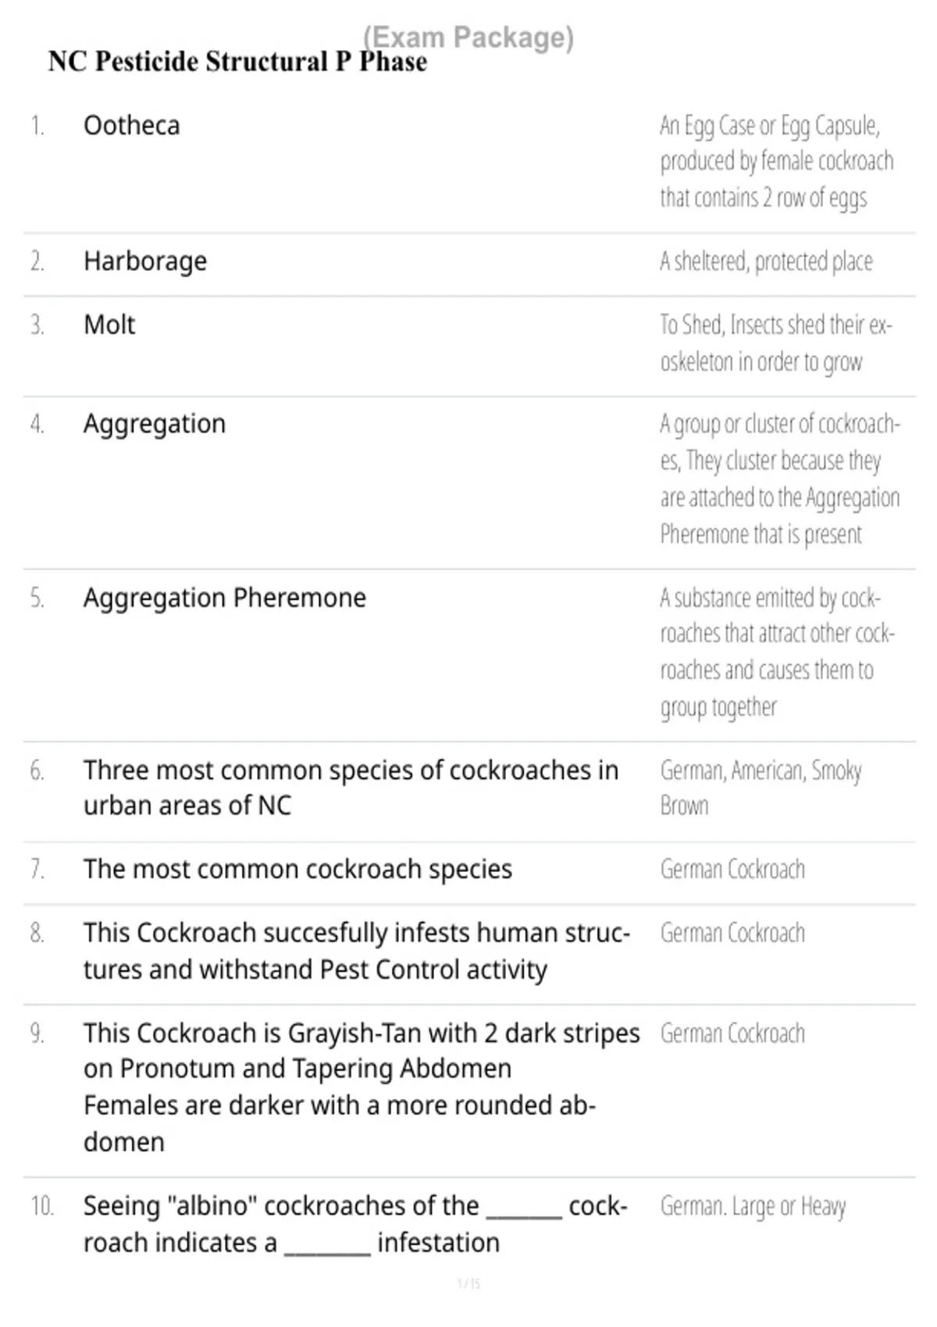Viewport: 937px width, 1327px height.
Task: Click the 'NC Pesticide Structural P Phase' title
Action: click(x=237, y=62)
